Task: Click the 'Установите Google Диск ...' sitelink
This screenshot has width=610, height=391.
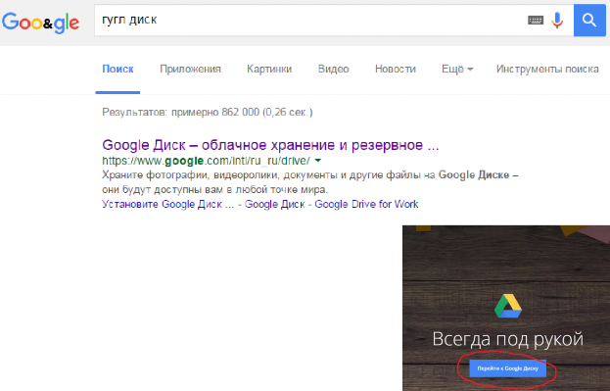Action: pos(168,204)
